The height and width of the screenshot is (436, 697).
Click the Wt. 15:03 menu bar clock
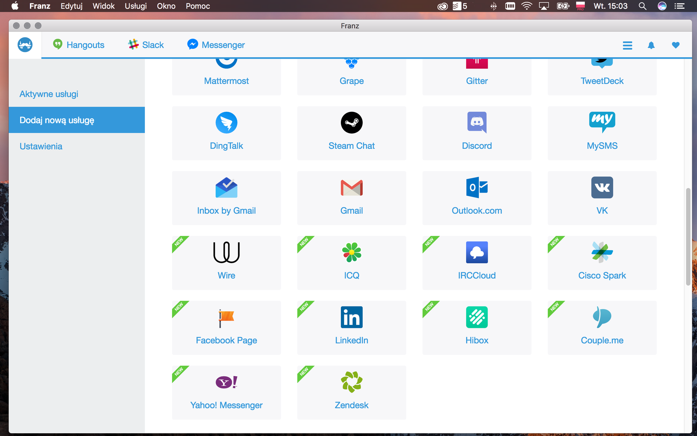pos(610,6)
